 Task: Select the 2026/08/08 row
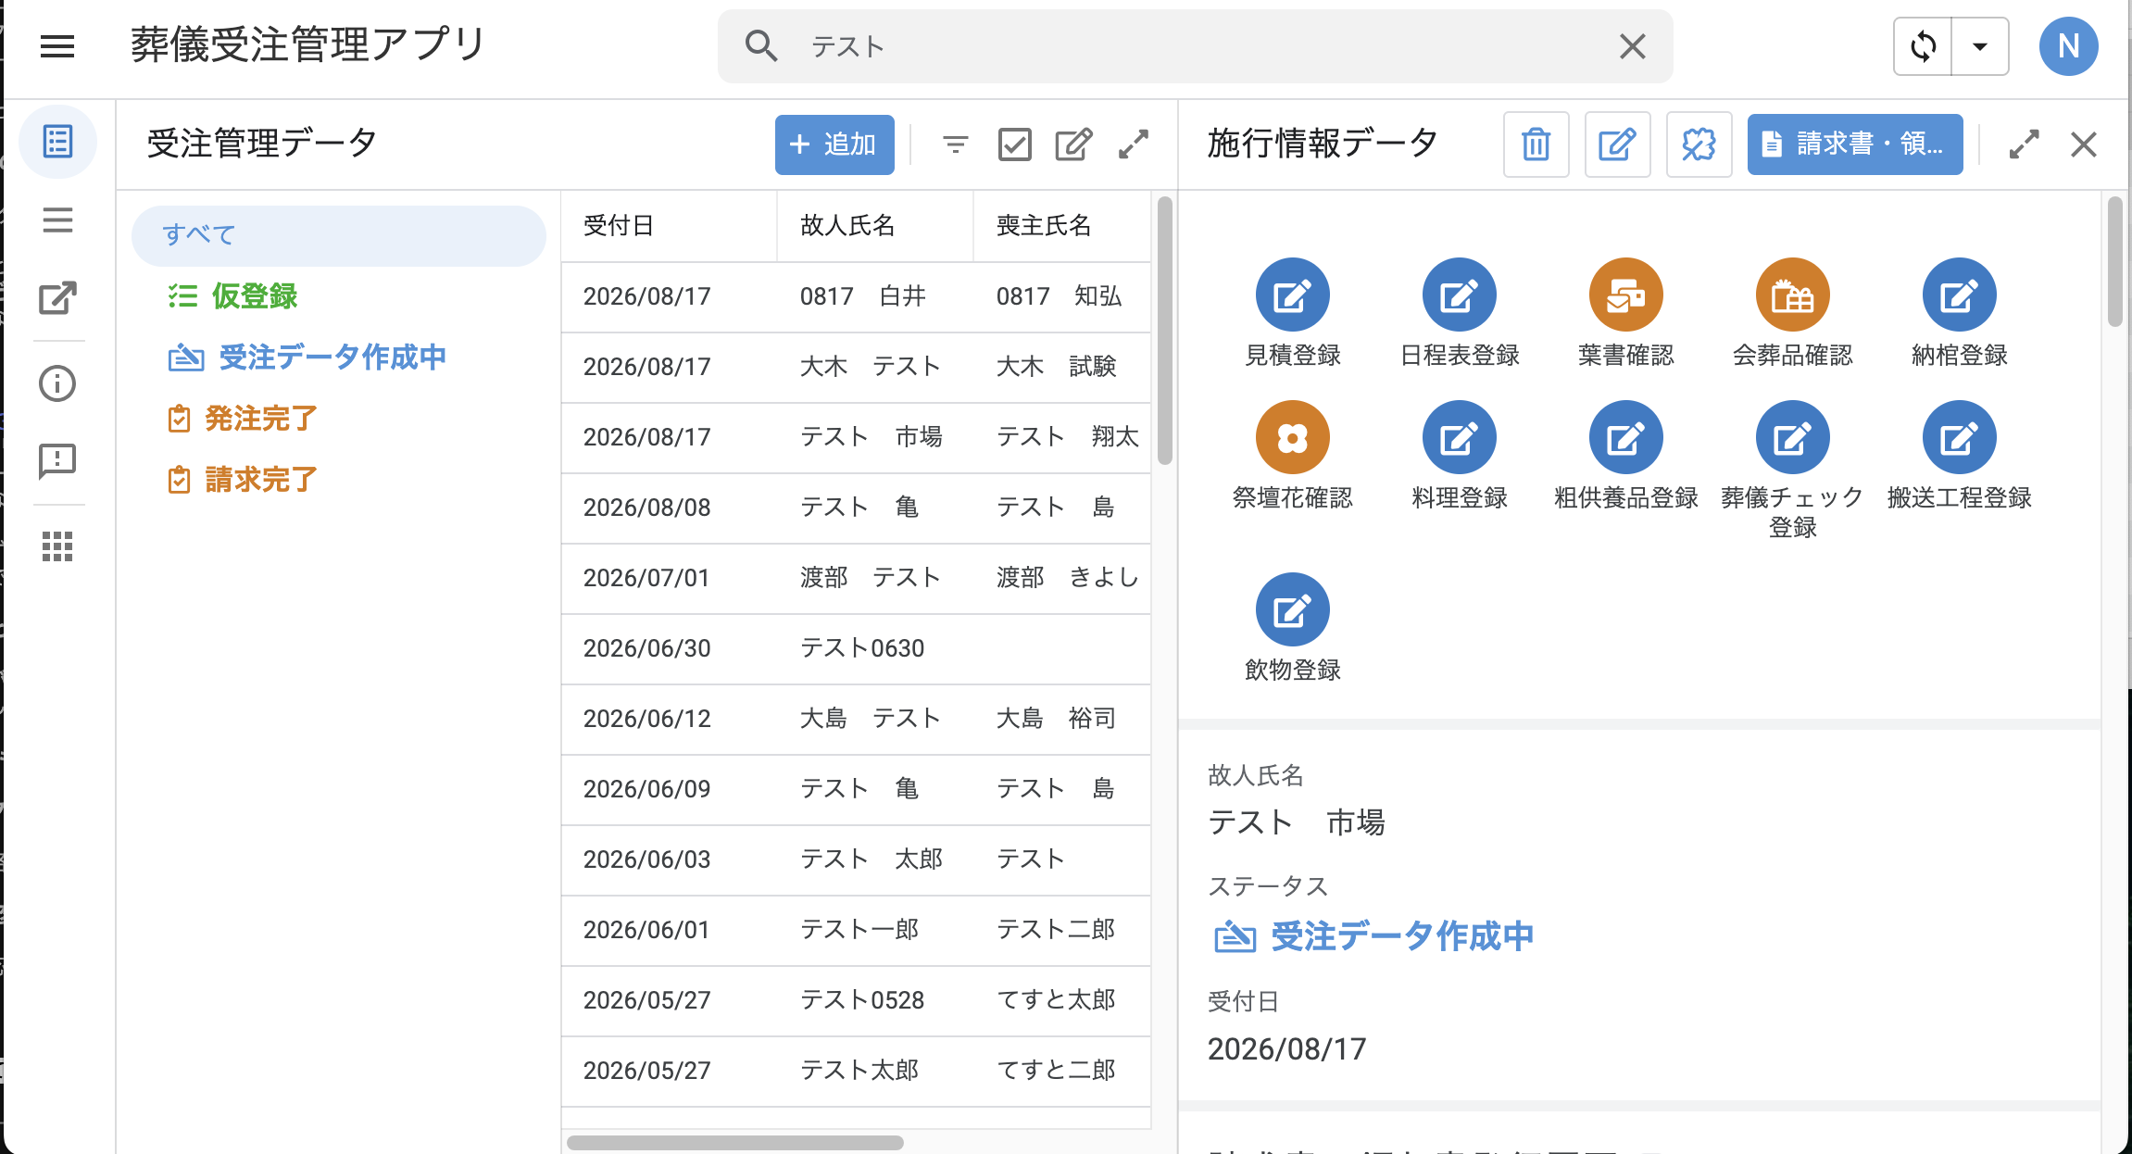point(856,508)
